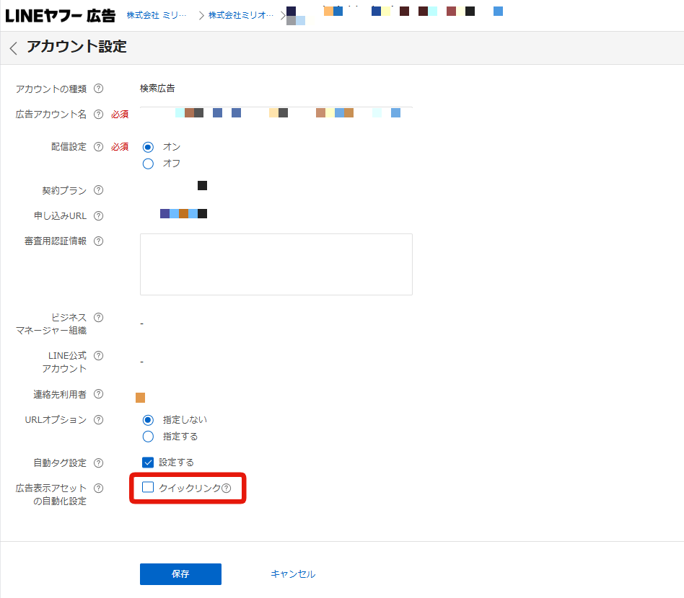Show help icon next to クイックリンク
This screenshot has width=684, height=598.
coord(227,488)
